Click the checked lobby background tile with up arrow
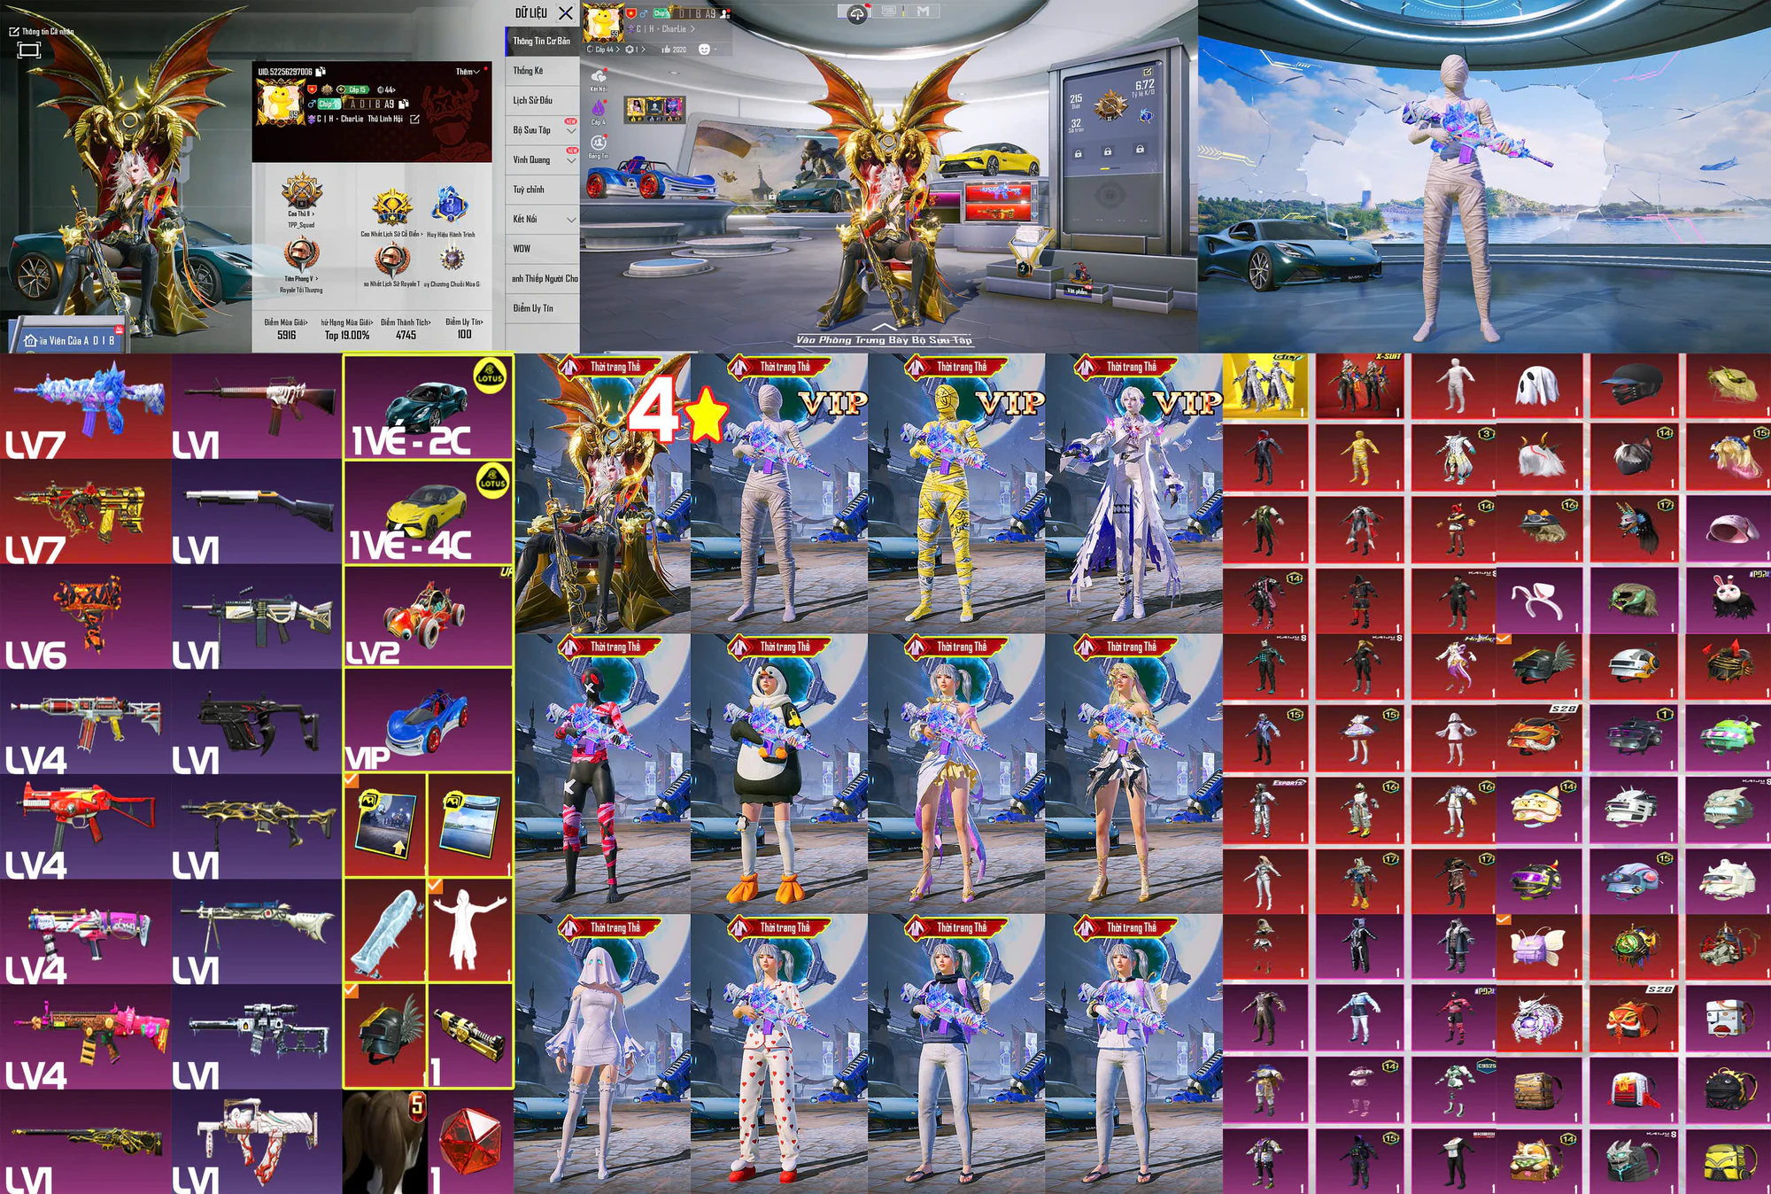Viewport: 1771px width, 1194px height. (385, 825)
